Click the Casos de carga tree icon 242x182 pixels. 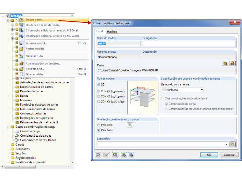coord(17,131)
